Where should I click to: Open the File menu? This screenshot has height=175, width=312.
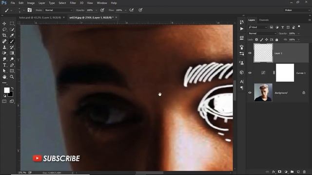[13, 3]
